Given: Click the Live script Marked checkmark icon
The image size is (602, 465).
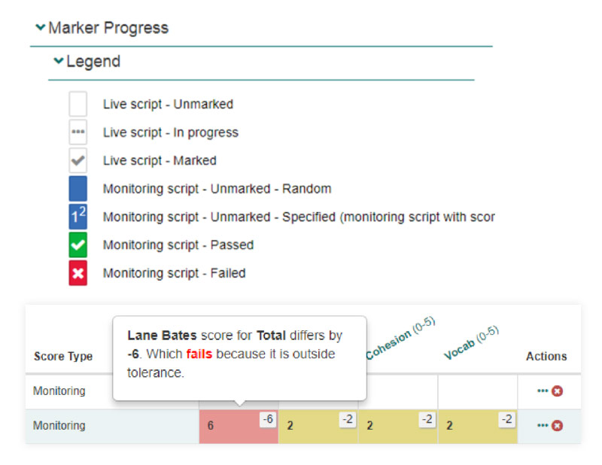Looking at the screenshot, I should tap(78, 160).
